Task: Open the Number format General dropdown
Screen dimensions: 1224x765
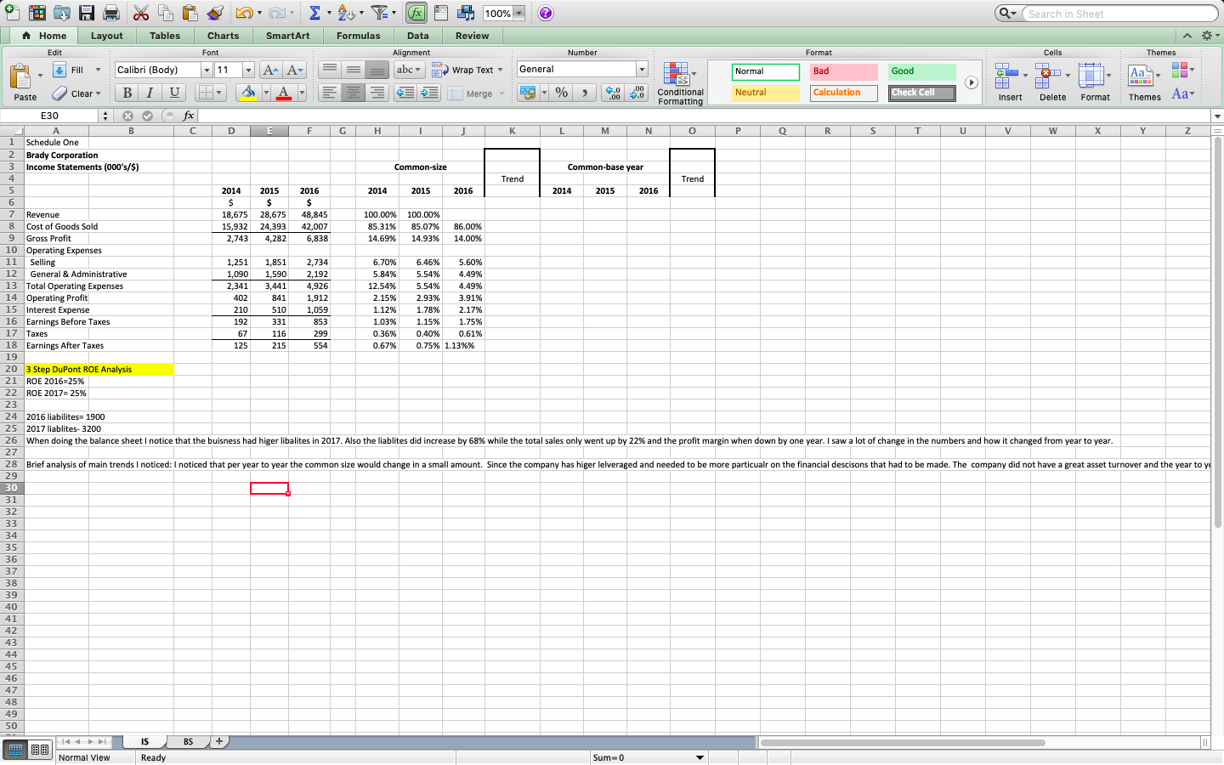Action: coord(642,69)
